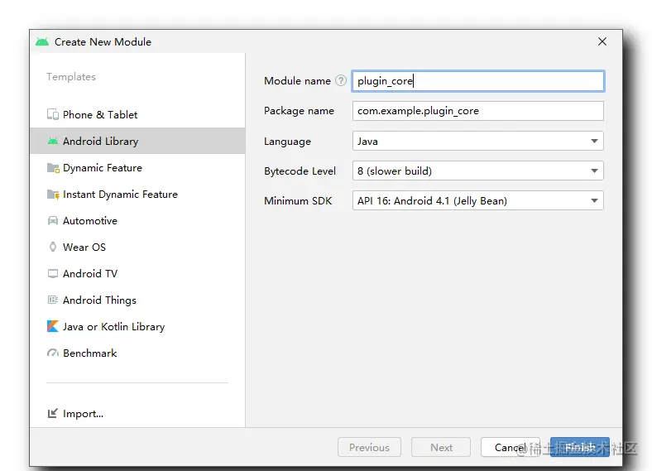Click the Dynamic Feature folder icon
Viewport: 652px width, 471px height.
coord(53,168)
